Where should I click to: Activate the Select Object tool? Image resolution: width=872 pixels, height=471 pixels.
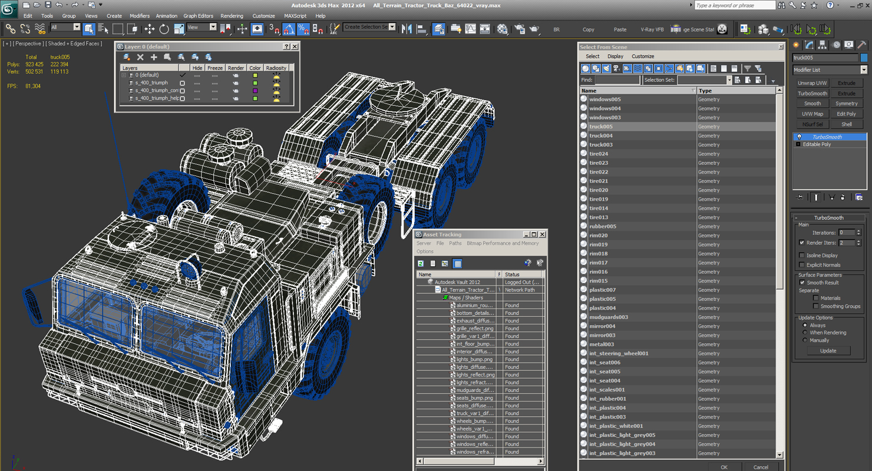[89, 29]
